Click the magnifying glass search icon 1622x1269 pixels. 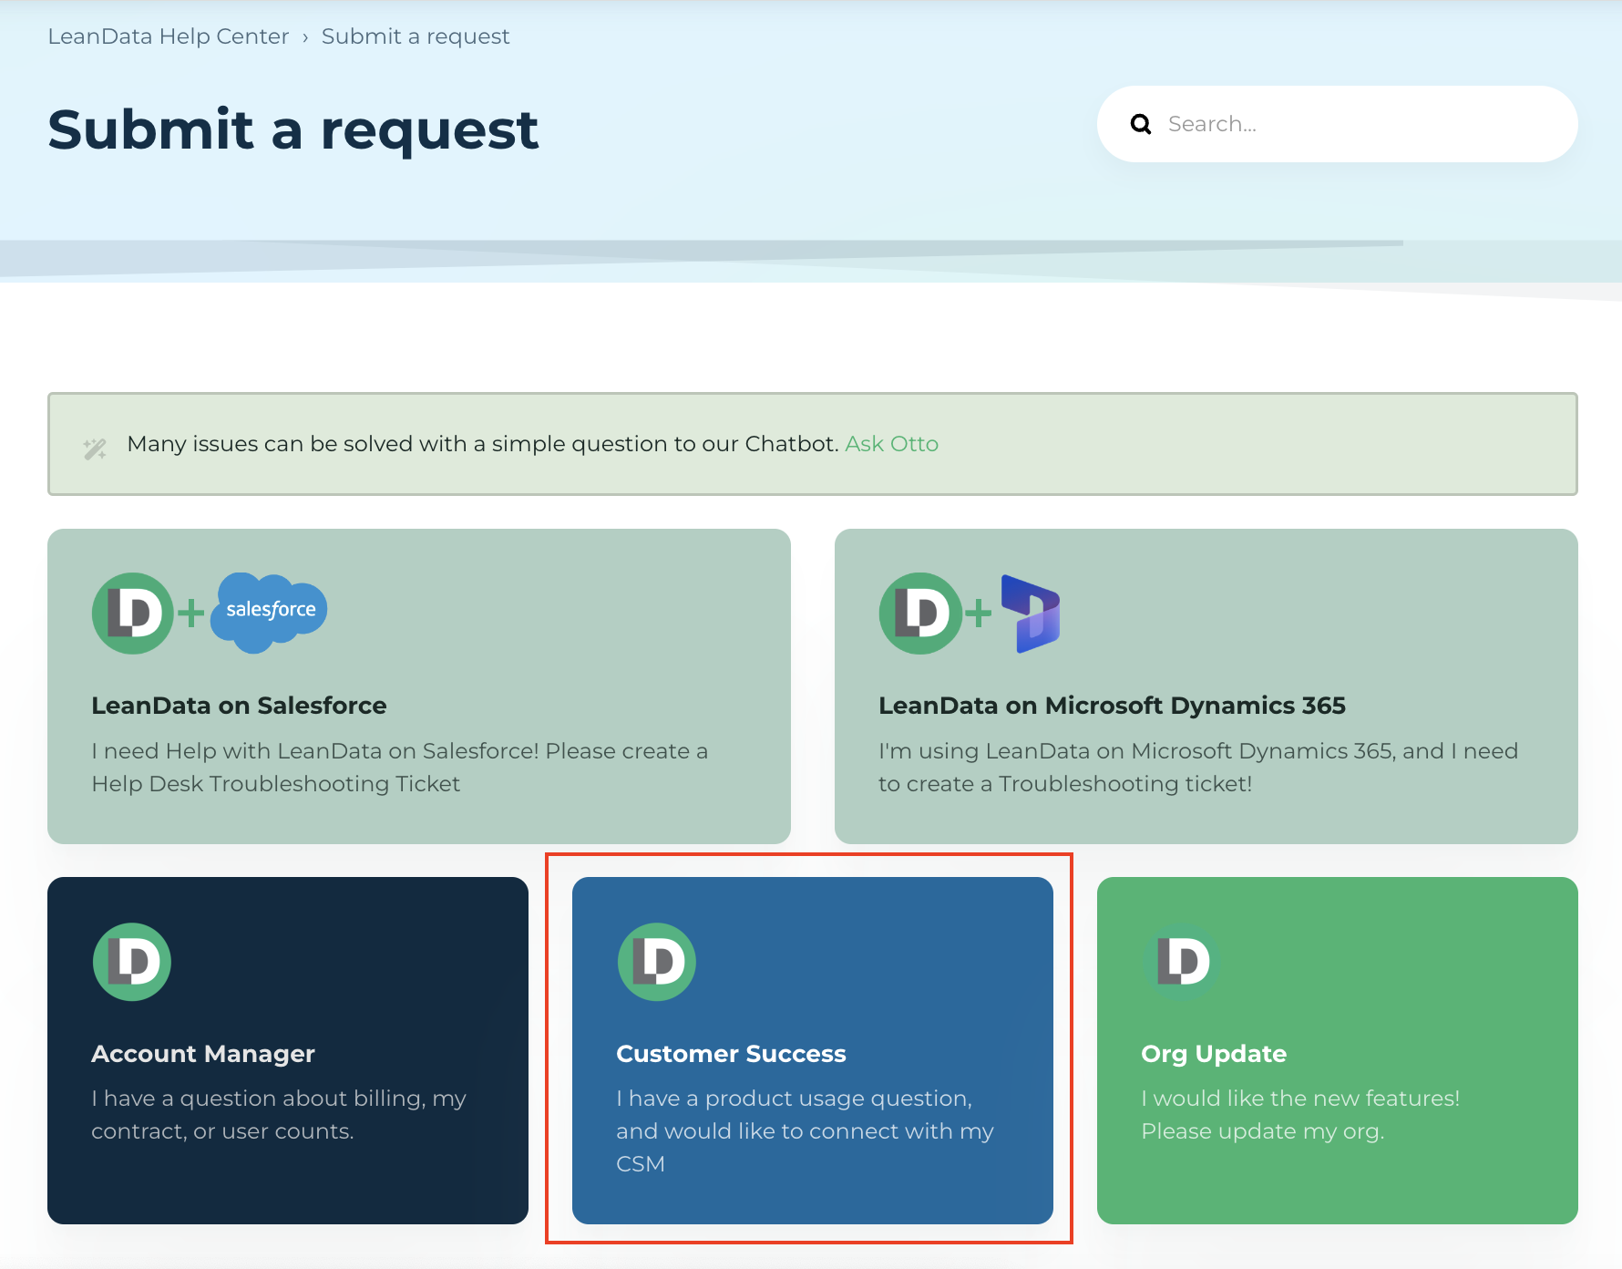[1140, 124]
